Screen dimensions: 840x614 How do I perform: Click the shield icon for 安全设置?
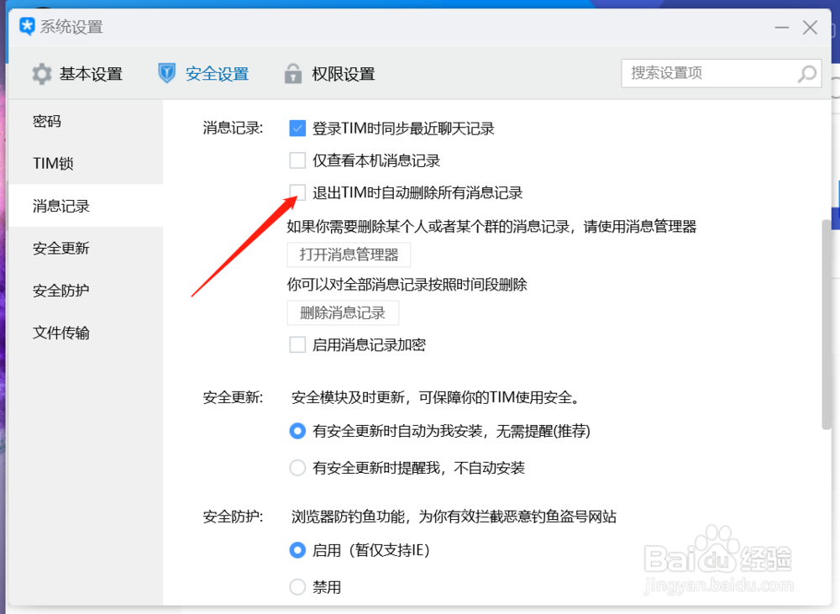click(166, 73)
